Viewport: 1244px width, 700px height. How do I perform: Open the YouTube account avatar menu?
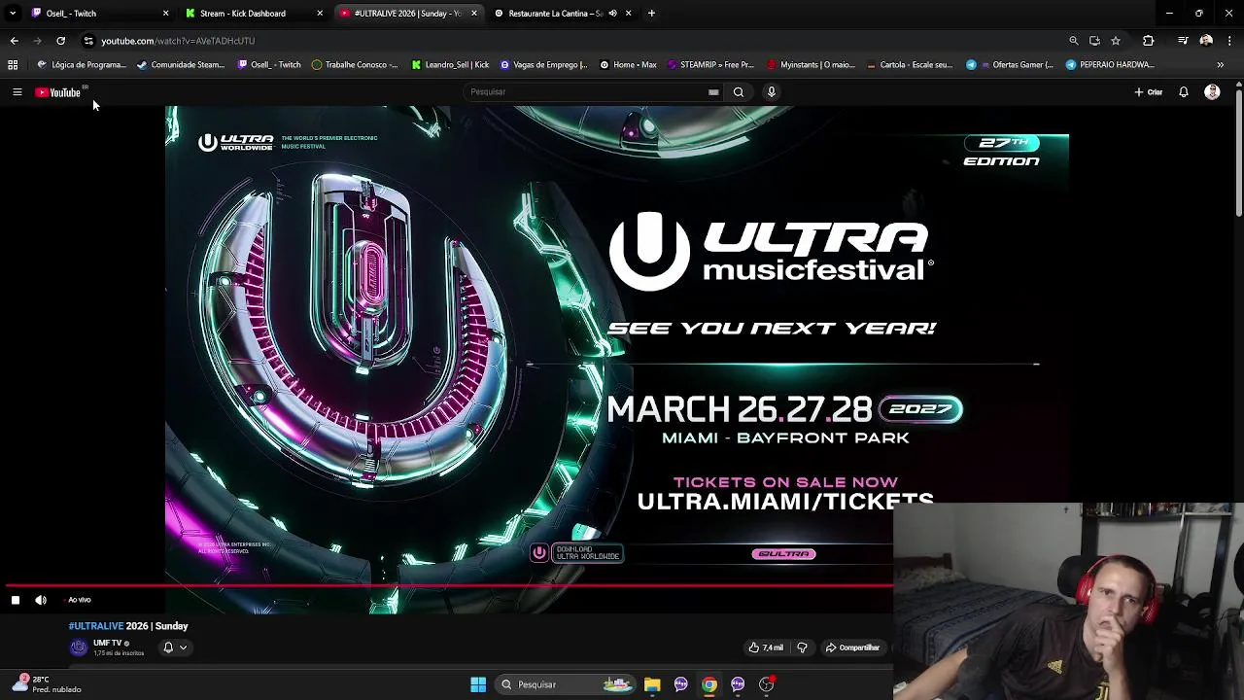(1212, 92)
